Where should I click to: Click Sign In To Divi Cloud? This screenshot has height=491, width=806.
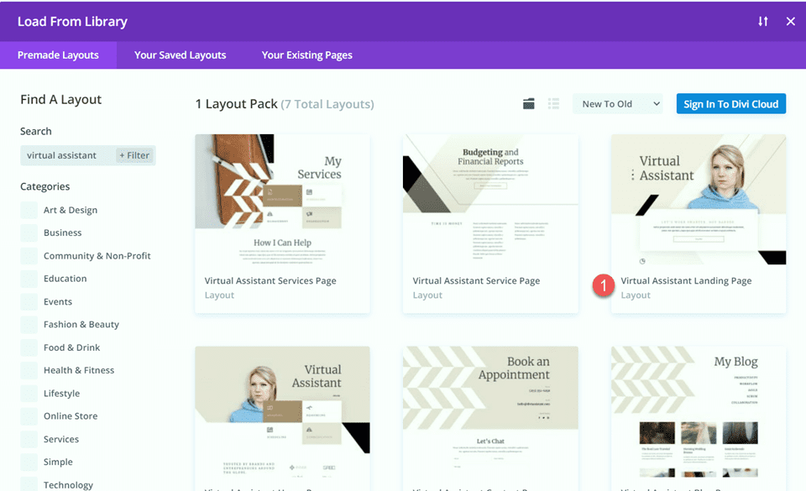(731, 104)
